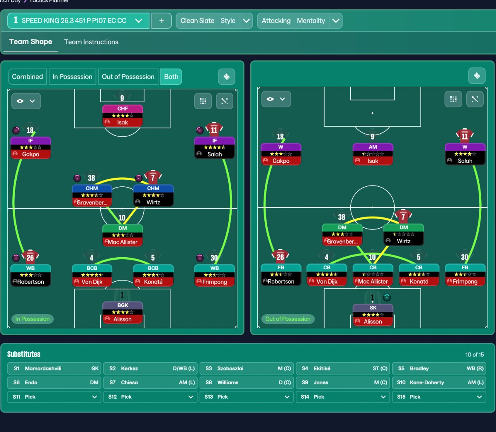Select the Both view toggle
496x432 pixels.
pos(171,77)
